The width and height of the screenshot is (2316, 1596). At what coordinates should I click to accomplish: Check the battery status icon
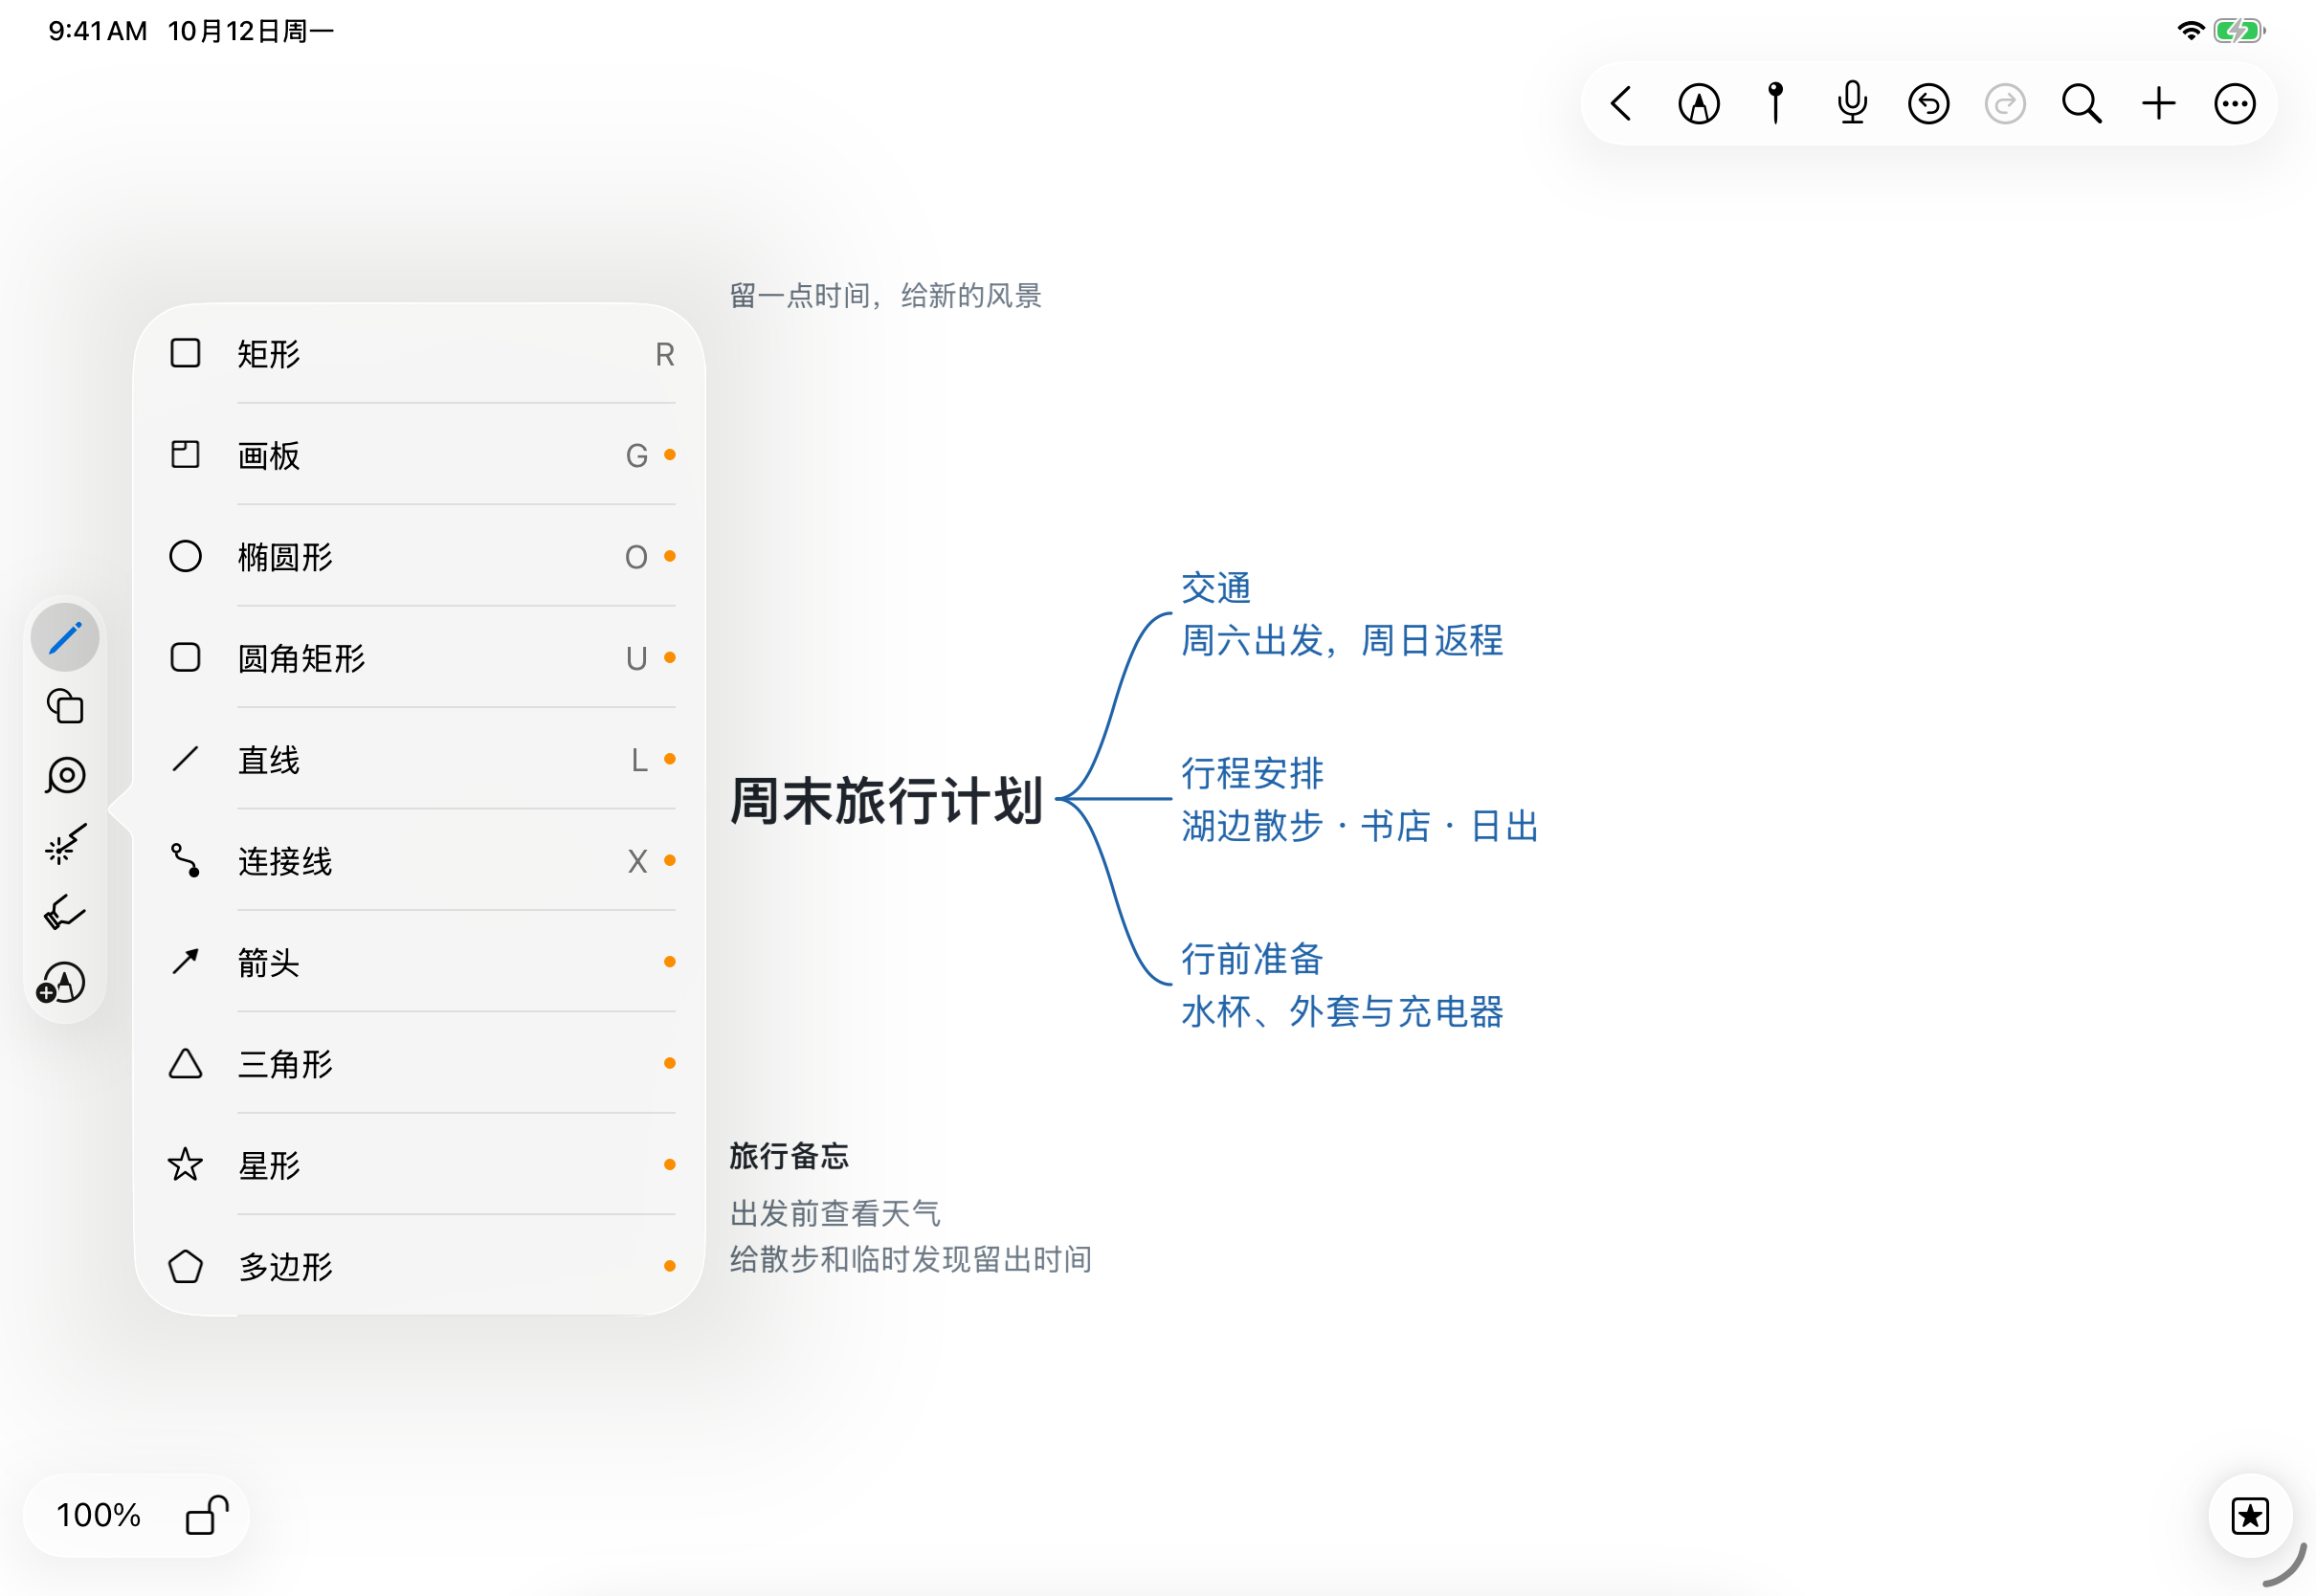click(x=2238, y=31)
